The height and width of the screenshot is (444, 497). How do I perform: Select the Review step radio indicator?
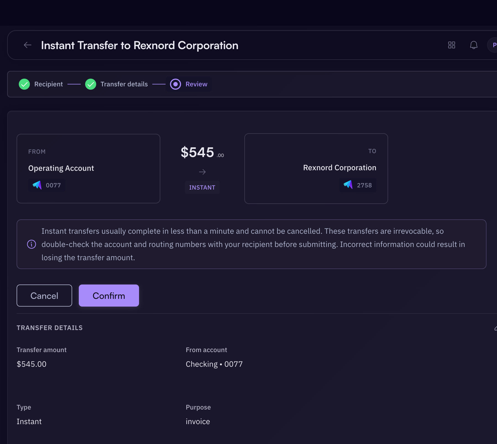(176, 84)
